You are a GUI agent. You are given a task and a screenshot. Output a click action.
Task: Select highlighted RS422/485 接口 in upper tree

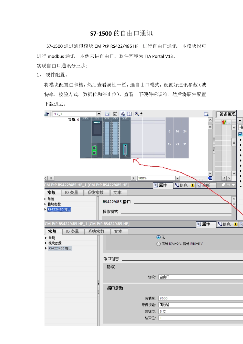pyautogui.click(x=59, y=209)
